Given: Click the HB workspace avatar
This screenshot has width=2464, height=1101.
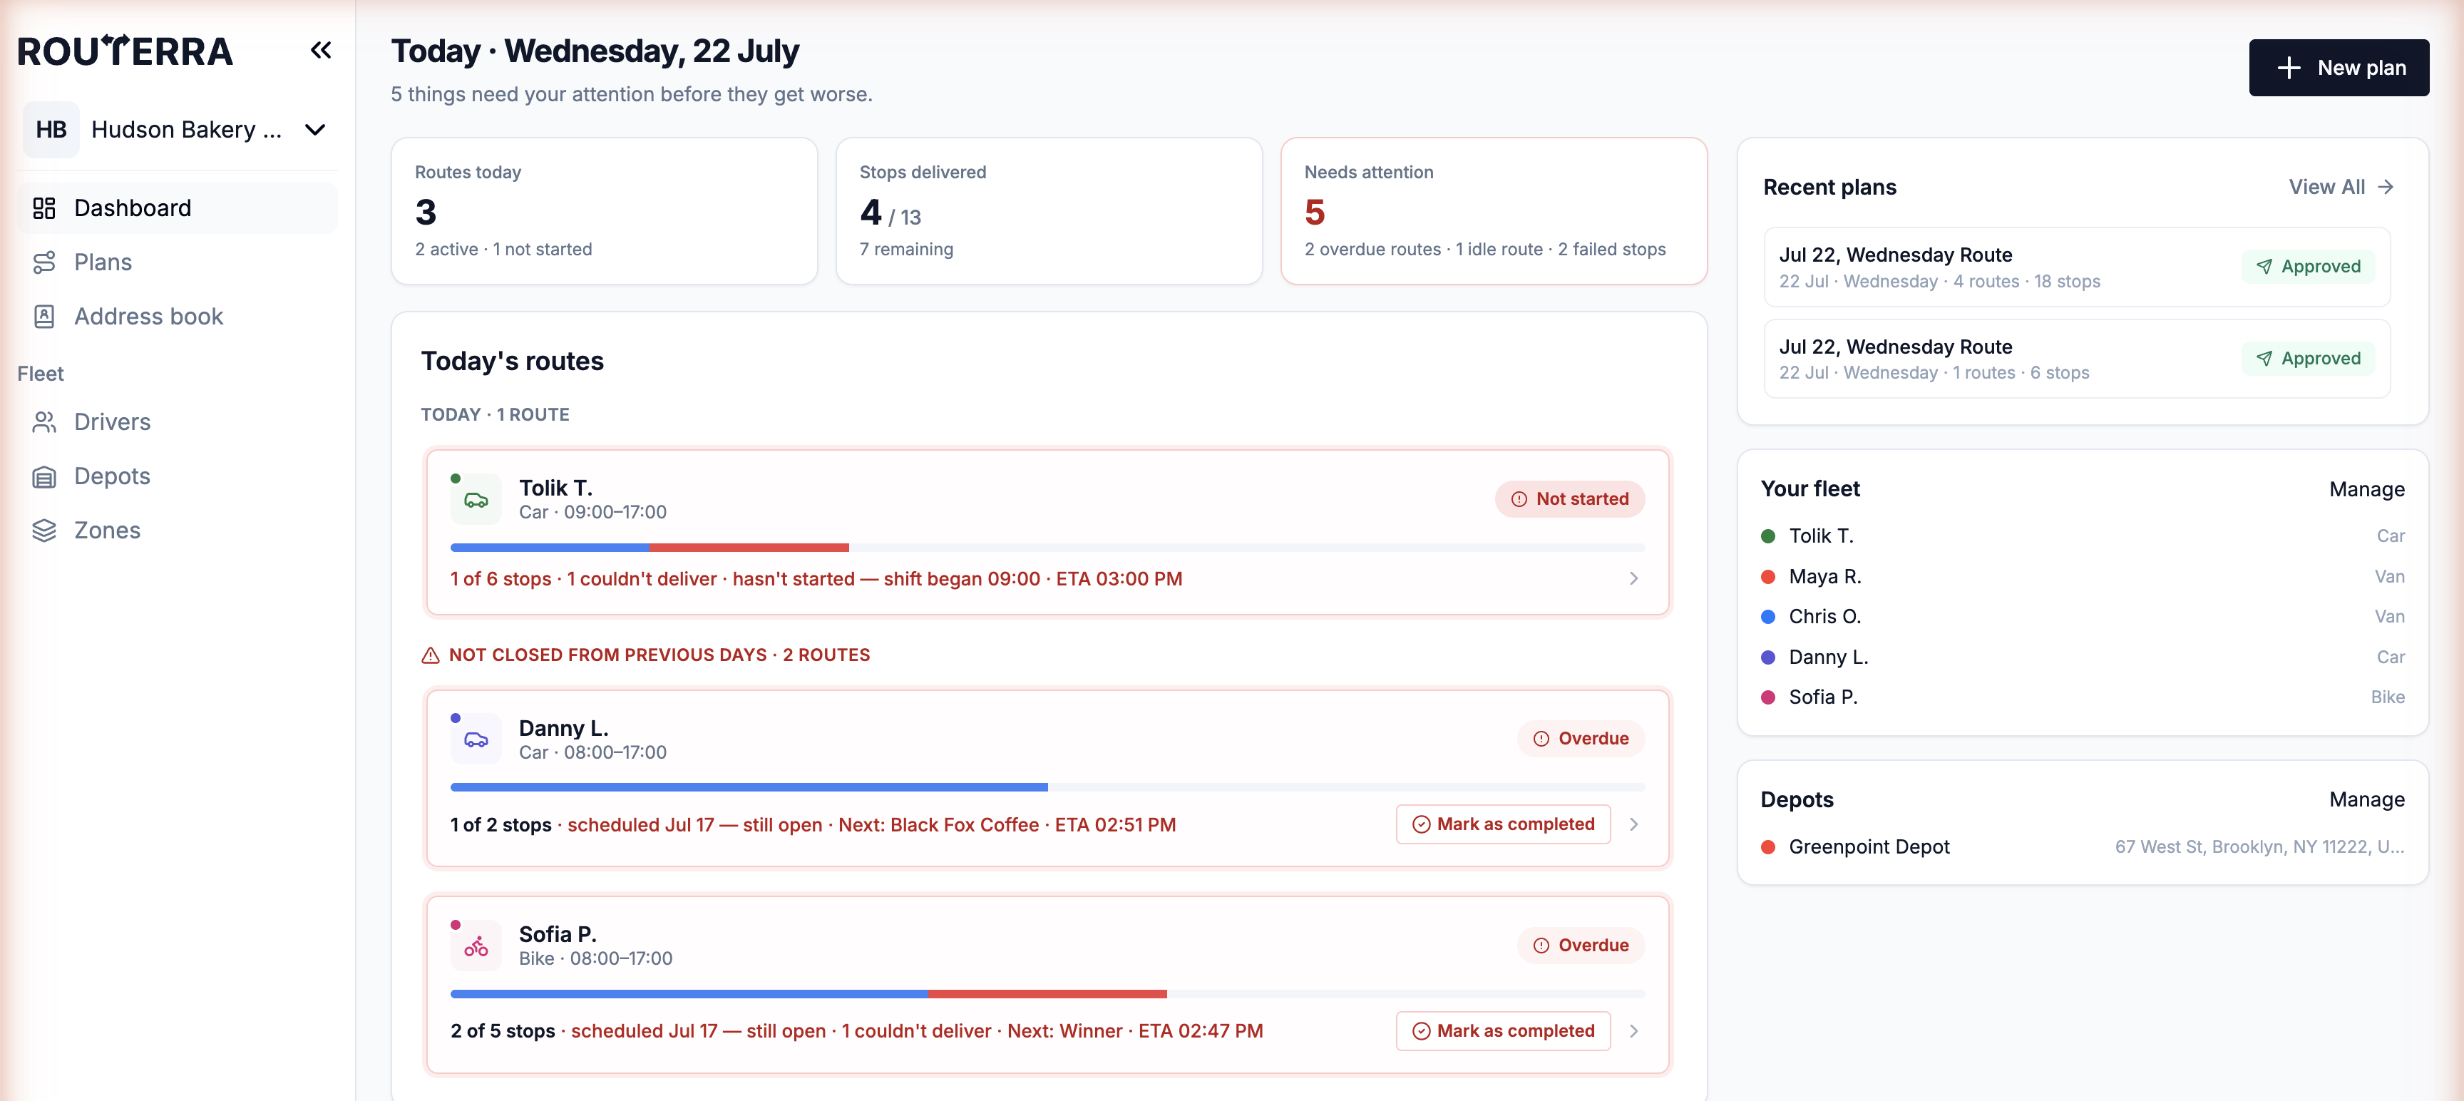Looking at the screenshot, I should point(51,129).
